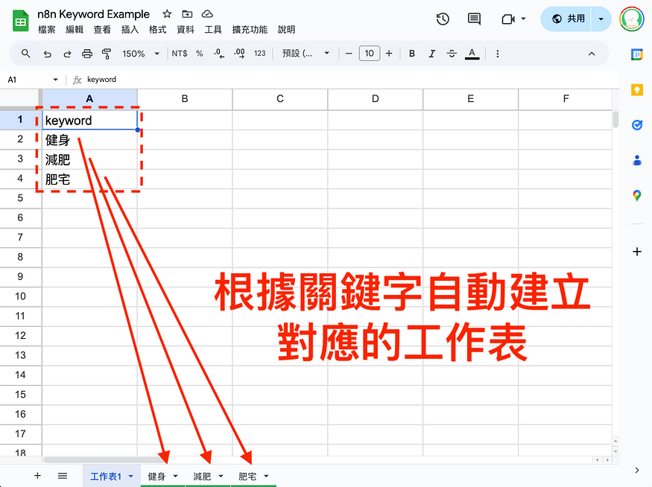
Task: Open the Google account avatar
Action: point(632,19)
